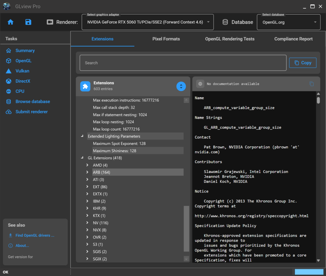
Task: Open the Vulkan task in the sidebar
Action: click(x=22, y=71)
